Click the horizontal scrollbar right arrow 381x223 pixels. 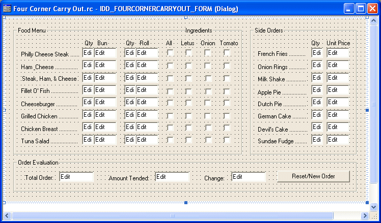(365, 215)
